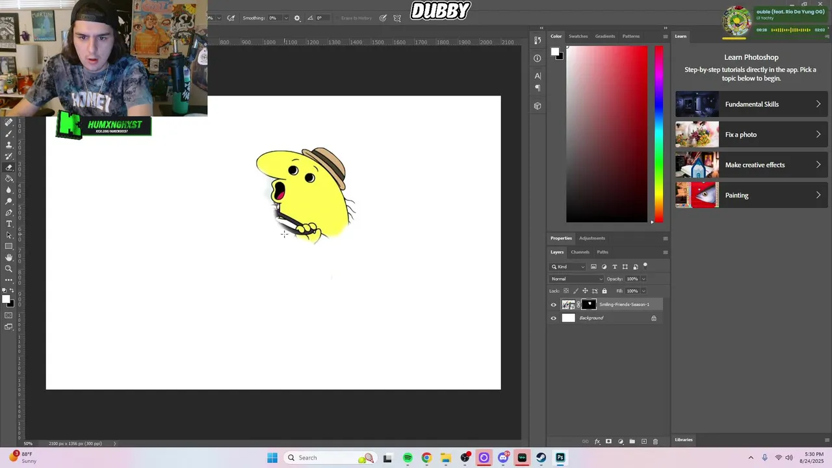The image size is (832, 468).
Task: Open the Smoothing percentage dropdown
Action: [285, 18]
